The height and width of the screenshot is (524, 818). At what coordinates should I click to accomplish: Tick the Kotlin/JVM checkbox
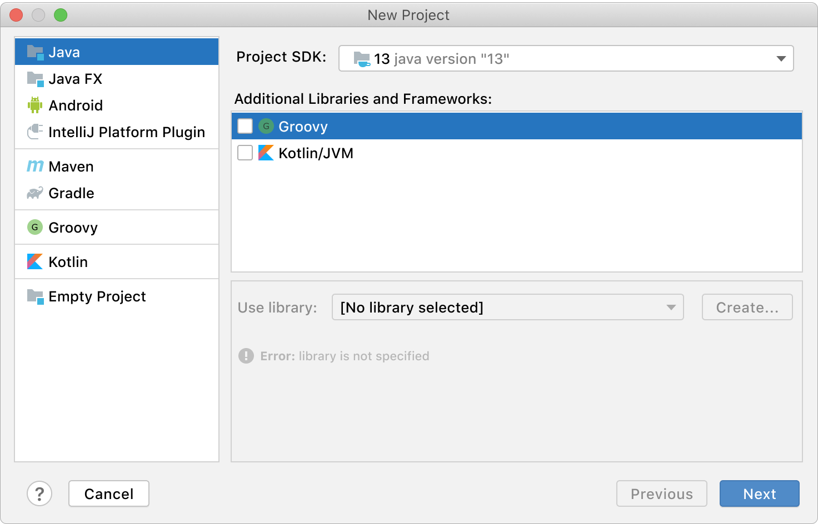coord(245,153)
